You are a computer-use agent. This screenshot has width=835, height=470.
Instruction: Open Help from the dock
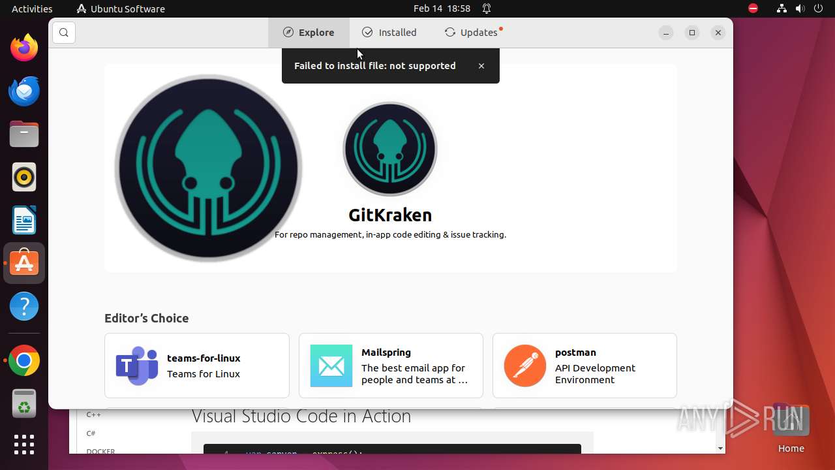pos(24,307)
